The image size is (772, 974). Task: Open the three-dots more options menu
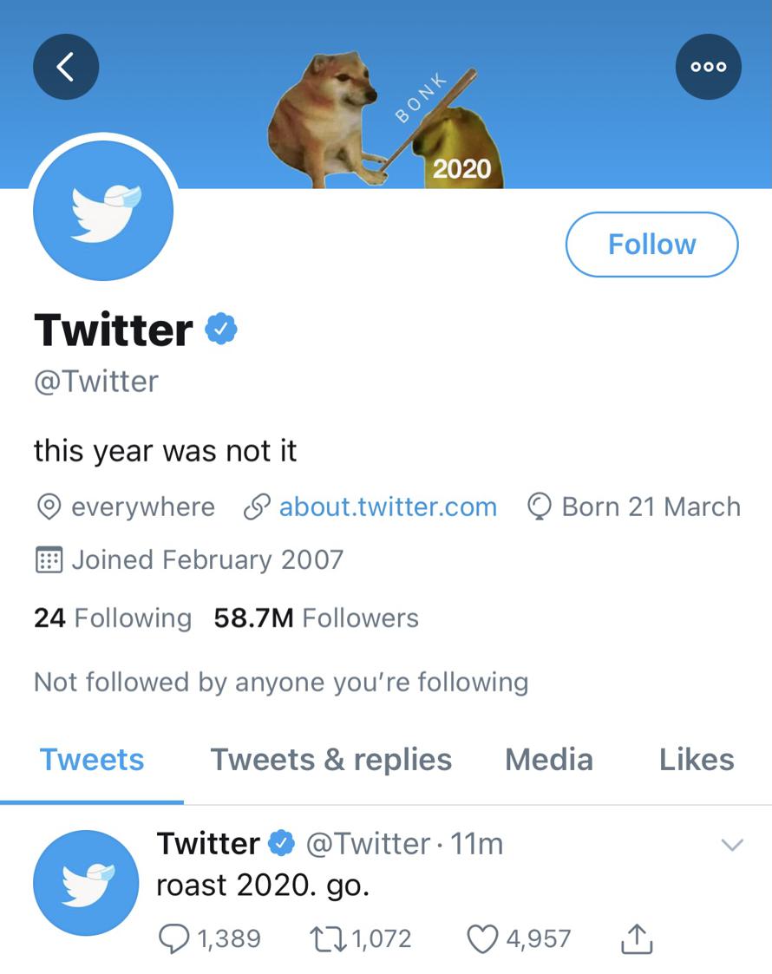pos(708,67)
